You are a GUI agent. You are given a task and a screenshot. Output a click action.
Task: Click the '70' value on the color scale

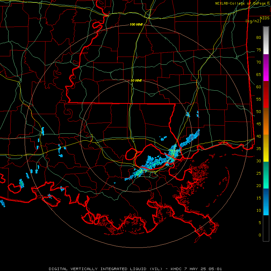pos(259,62)
